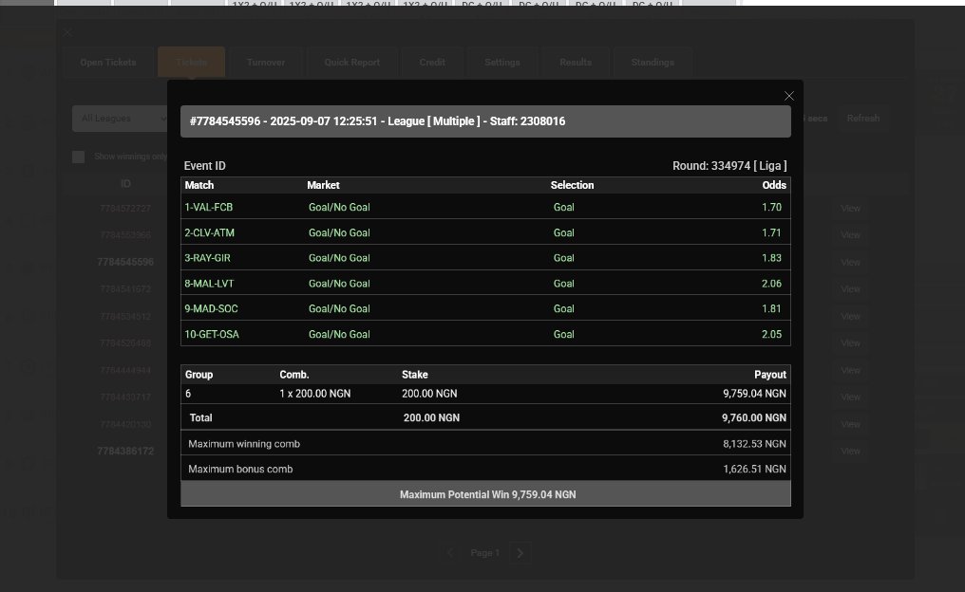
Task: Click the Maximum Potential Win 9,759.04 NGN bar
Action: tap(485, 493)
